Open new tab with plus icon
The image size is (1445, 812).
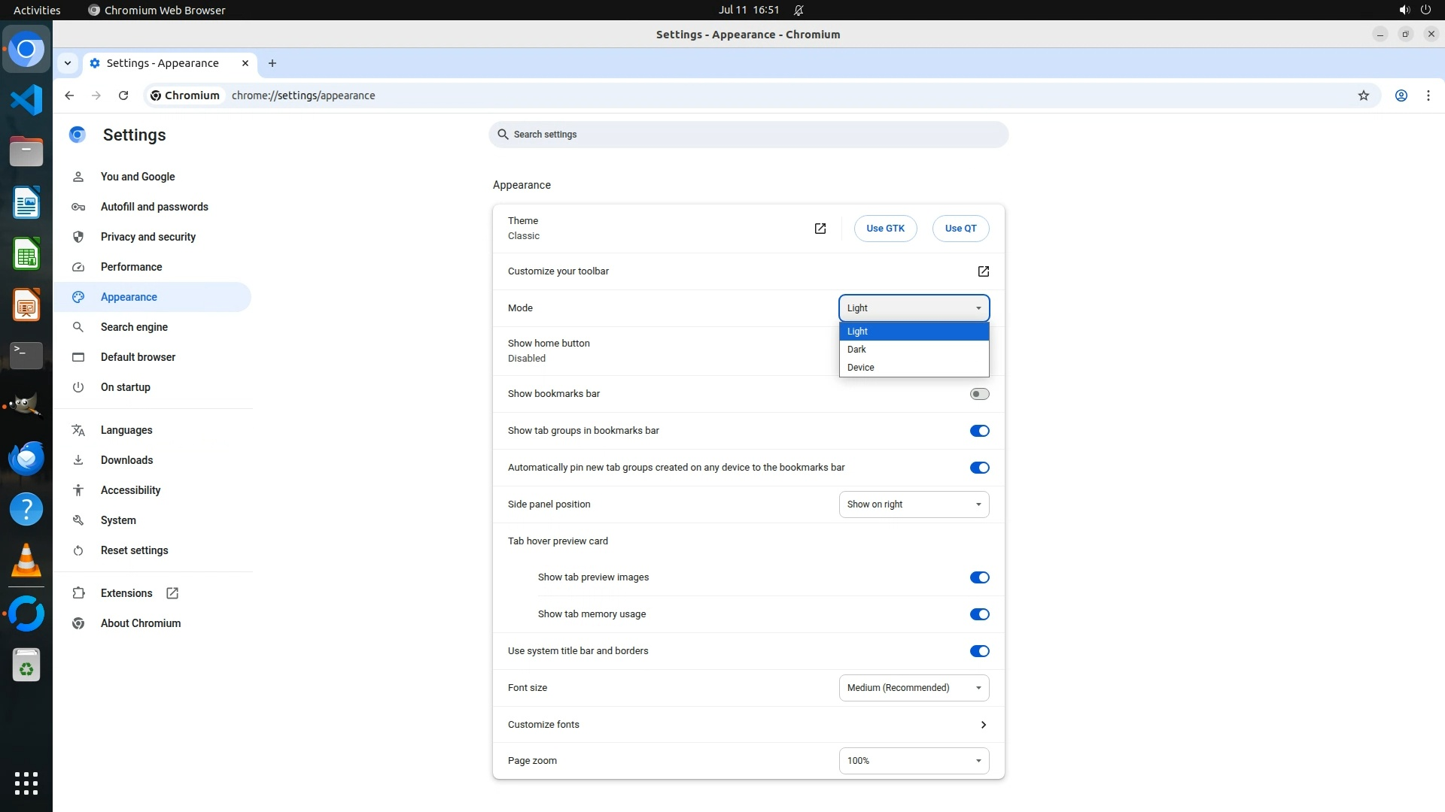click(272, 63)
